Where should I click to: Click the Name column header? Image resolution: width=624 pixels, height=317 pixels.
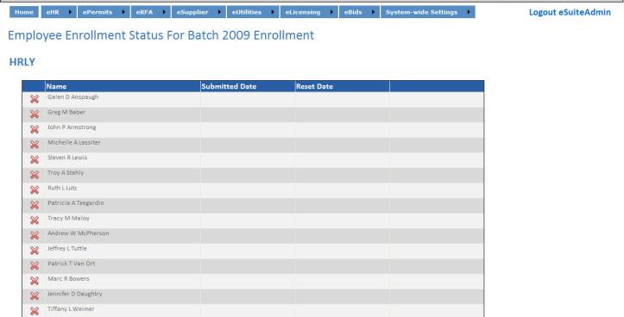[56, 86]
